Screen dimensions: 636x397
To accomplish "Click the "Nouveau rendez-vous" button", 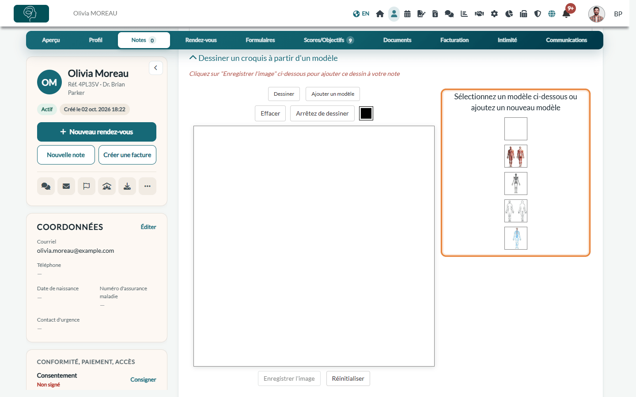I will (97, 132).
